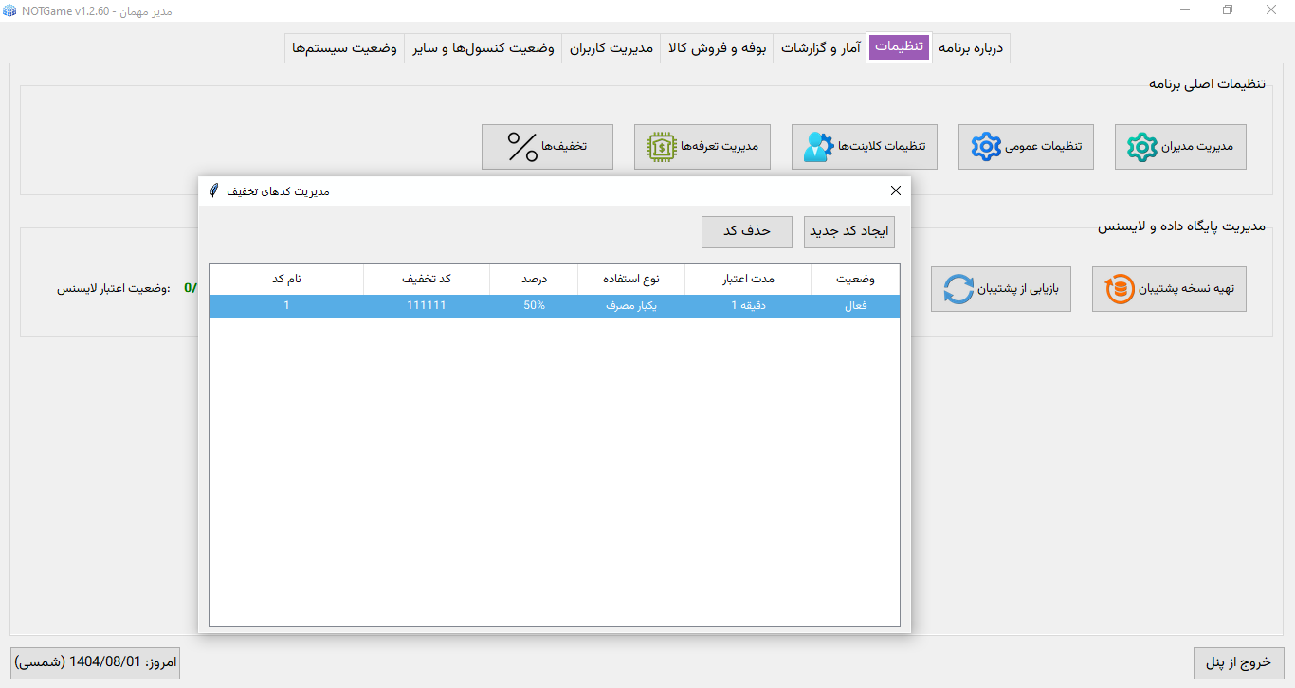Click the وضعیت column header
This screenshot has width=1295, height=688.
(855, 280)
